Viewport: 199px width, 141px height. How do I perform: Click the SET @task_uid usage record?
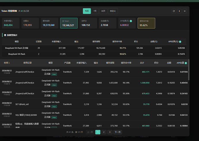(x=22, y=104)
